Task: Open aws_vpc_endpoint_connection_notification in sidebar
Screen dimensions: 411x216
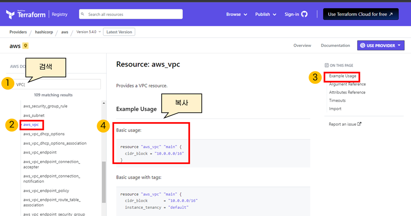Action: click(x=52, y=179)
